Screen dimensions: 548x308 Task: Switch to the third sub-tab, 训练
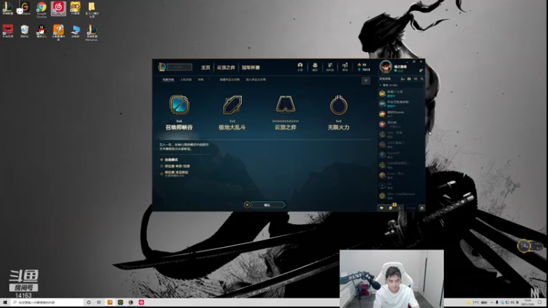(201, 79)
